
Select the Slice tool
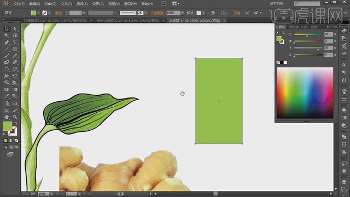click(x=15, y=110)
